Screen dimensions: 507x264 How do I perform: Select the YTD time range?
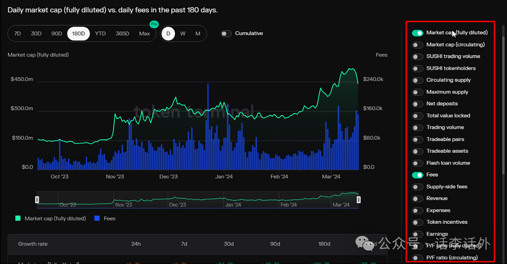(100, 34)
